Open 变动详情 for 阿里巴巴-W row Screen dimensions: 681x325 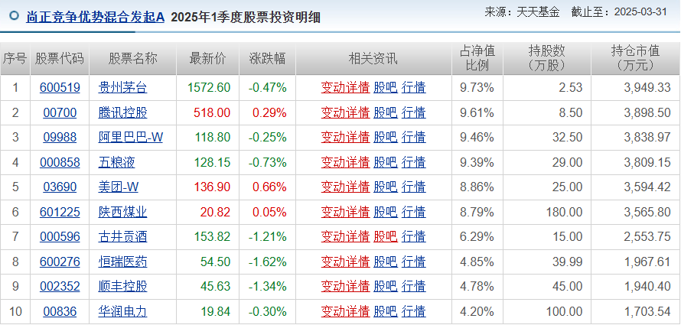[345, 138]
